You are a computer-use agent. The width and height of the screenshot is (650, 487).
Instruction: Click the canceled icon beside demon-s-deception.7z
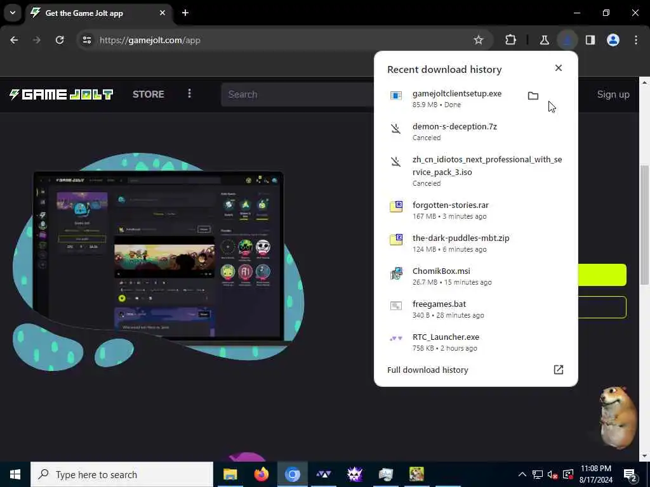tap(396, 129)
